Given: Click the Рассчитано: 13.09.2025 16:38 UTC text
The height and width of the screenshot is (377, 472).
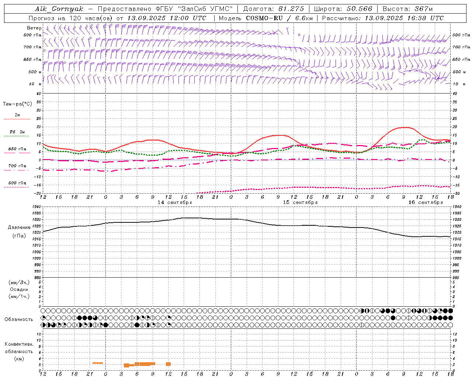Looking at the screenshot, I should 383,18.
